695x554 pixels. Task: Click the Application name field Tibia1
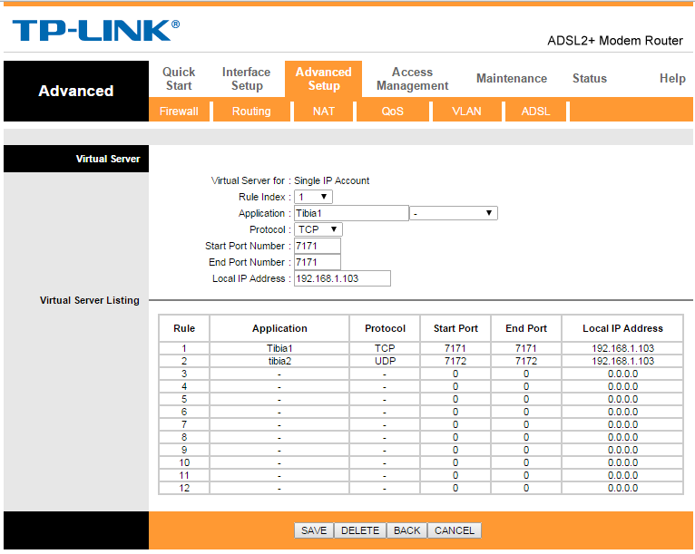point(351,213)
